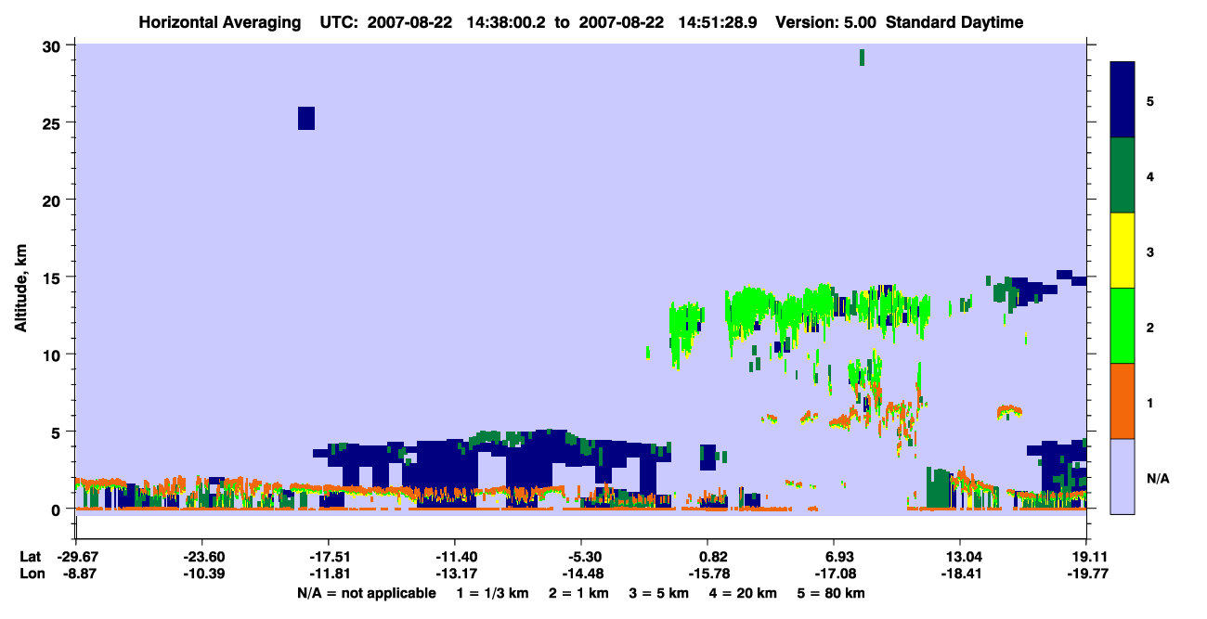Click the altitude tick label 25
Viewport: 1207px width, 619px height.
pyautogui.click(x=53, y=123)
